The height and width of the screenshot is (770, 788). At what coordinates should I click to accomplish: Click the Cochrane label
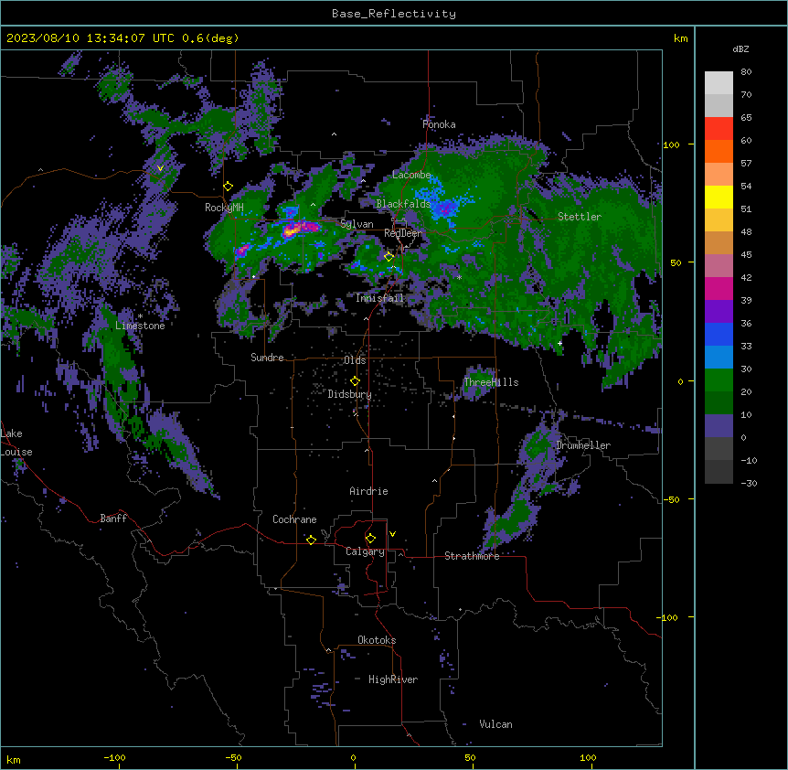click(294, 519)
